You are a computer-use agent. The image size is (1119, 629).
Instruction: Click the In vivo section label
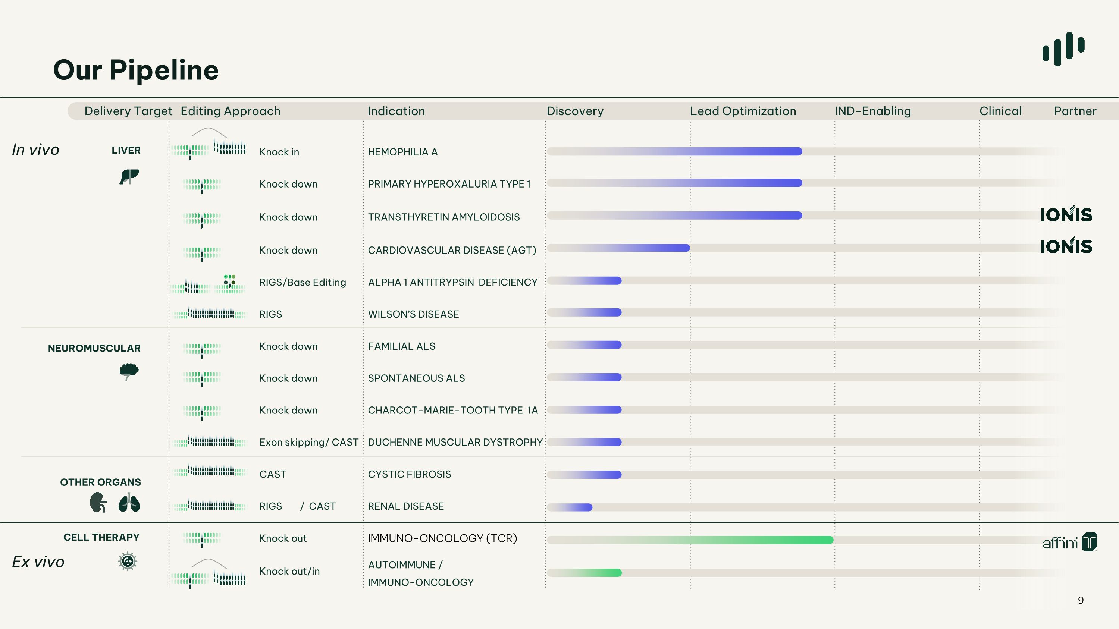click(35, 150)
